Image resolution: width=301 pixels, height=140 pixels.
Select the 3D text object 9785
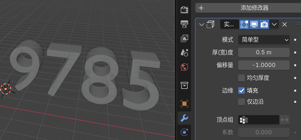point(85,75)
